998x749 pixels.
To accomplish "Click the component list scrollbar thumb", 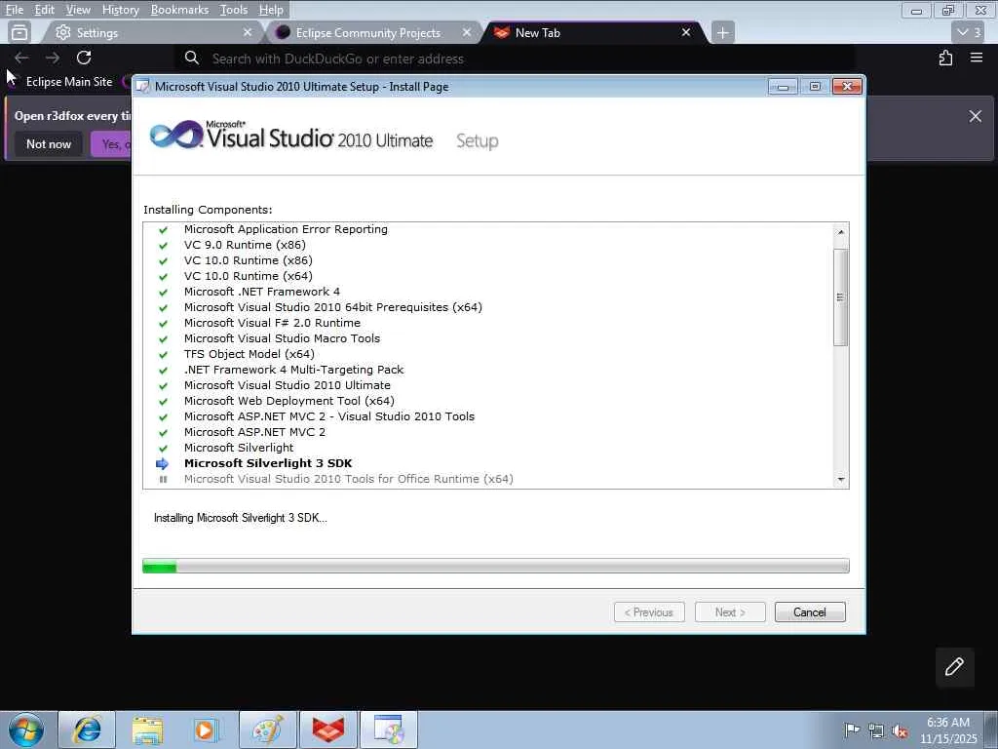I will pyautogui.click(x=841, y=297).
